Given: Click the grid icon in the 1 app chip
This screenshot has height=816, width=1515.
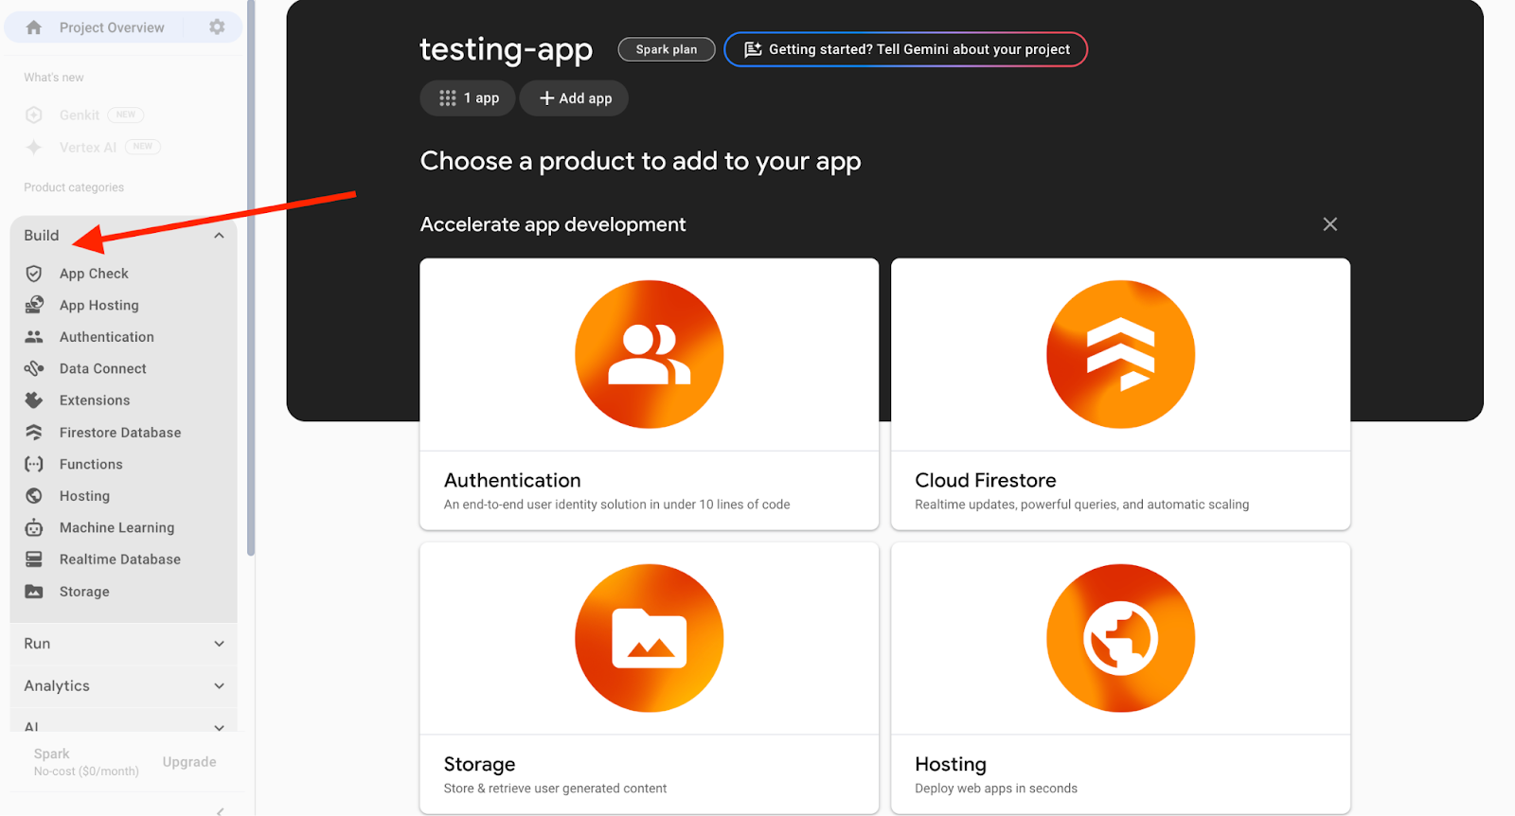Looking at the screenshot, I should (x=448, y=98).
